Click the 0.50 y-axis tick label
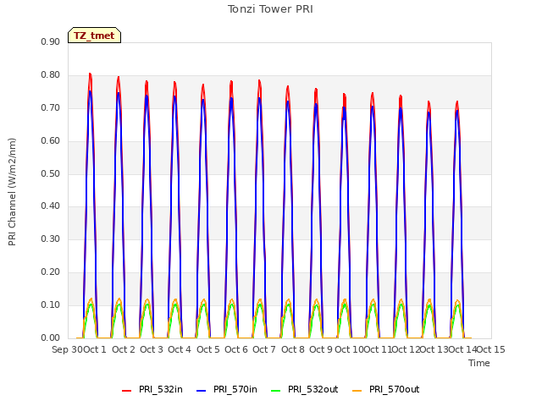 51,173
